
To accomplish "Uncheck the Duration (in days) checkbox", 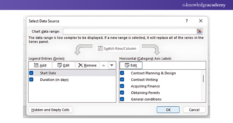I will click(x=31, y=80).
